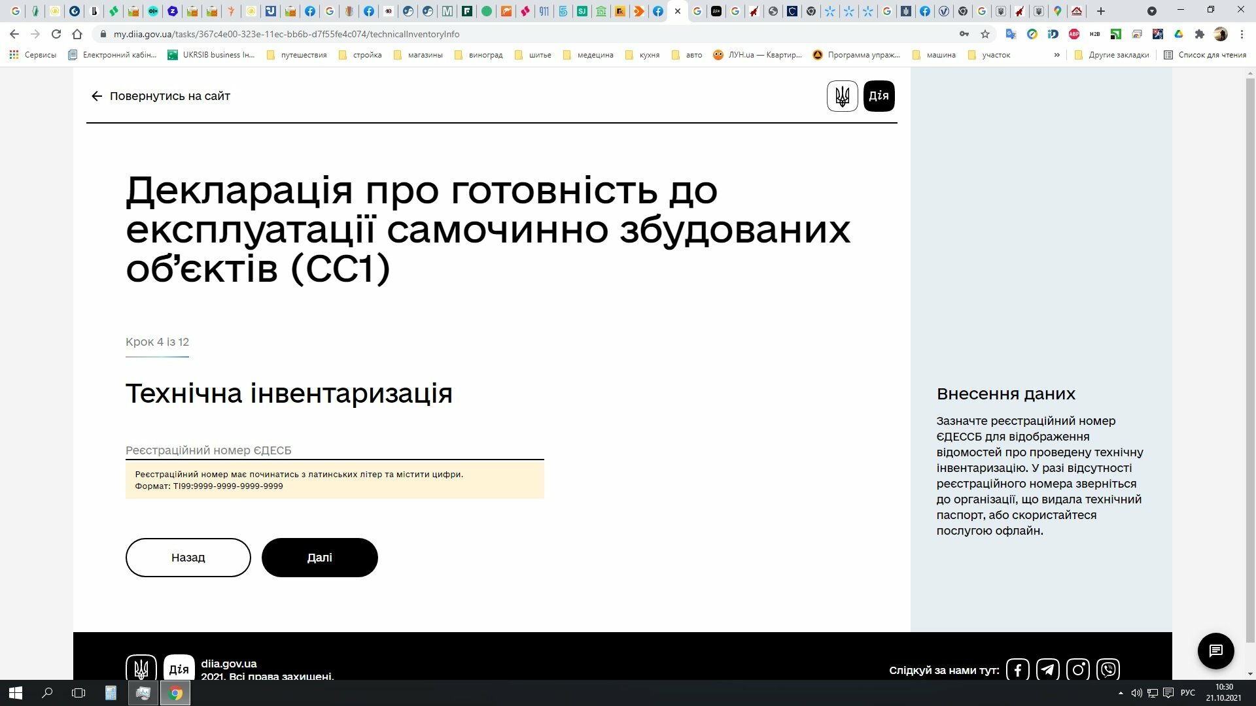The height and width of the screenshot is (706, 1256).
Task: Open notifications center in tray
Action: pos(1168,693)
